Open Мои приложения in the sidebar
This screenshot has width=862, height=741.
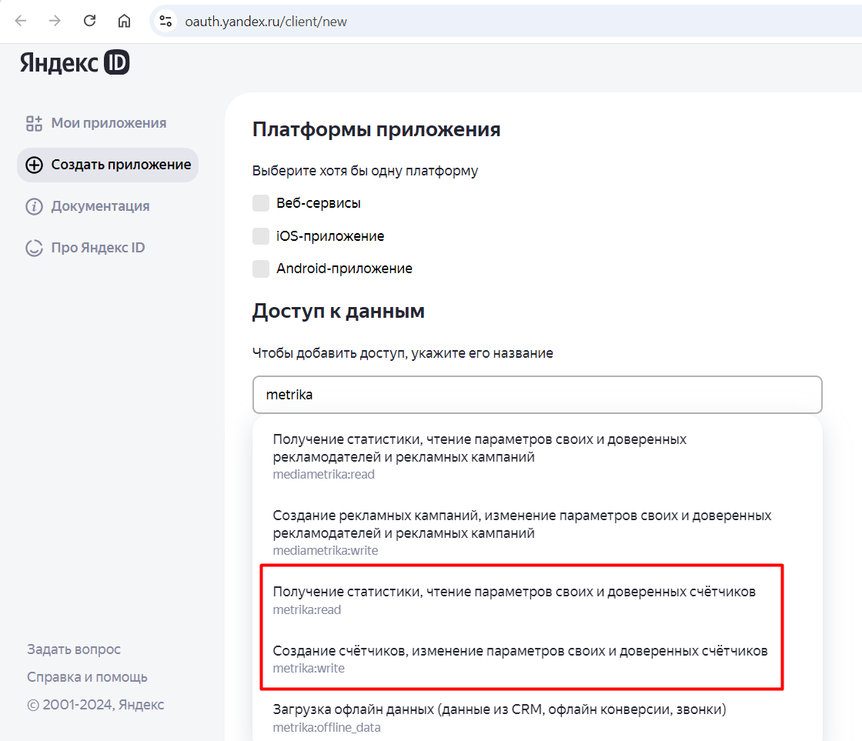click(96, 123)
